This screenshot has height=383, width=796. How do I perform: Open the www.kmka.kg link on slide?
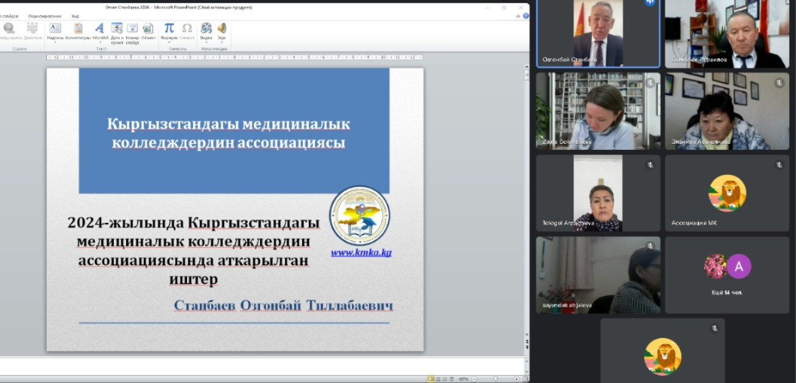[x=361, y=252]
